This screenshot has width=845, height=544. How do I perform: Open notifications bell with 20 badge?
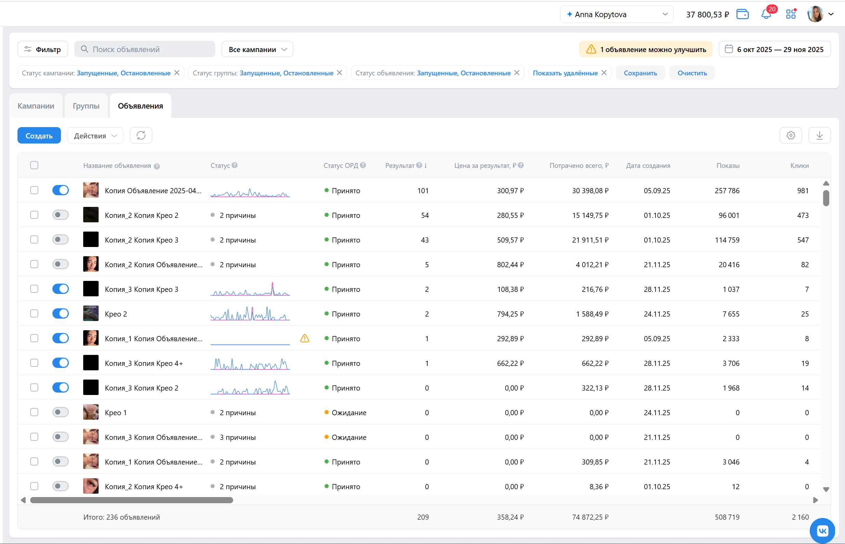coord(766,14)
